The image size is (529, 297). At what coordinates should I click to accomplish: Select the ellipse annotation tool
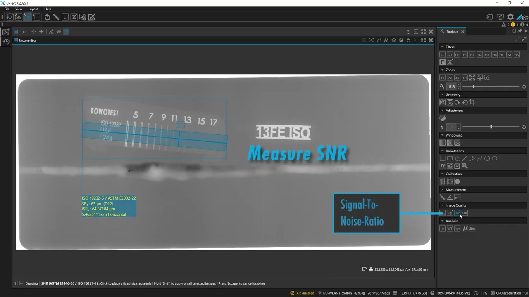(x=494, y=158)
